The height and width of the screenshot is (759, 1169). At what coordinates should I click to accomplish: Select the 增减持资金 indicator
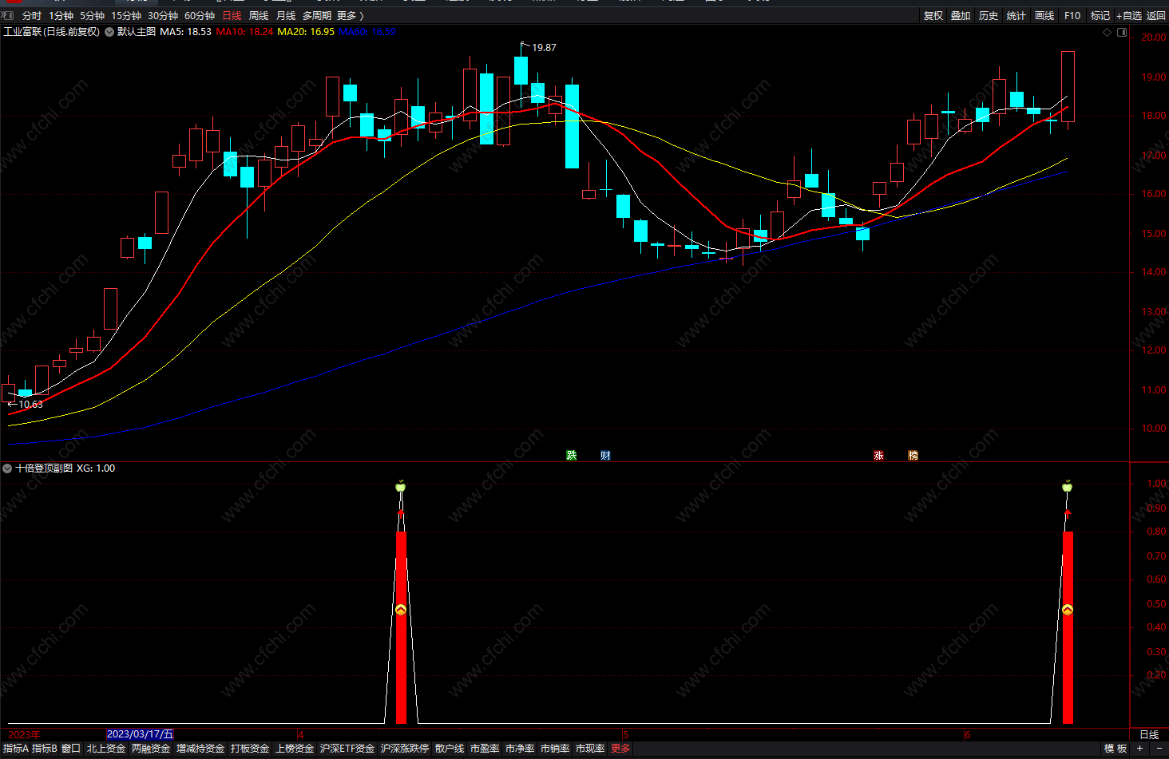click(x=200, y=749)
